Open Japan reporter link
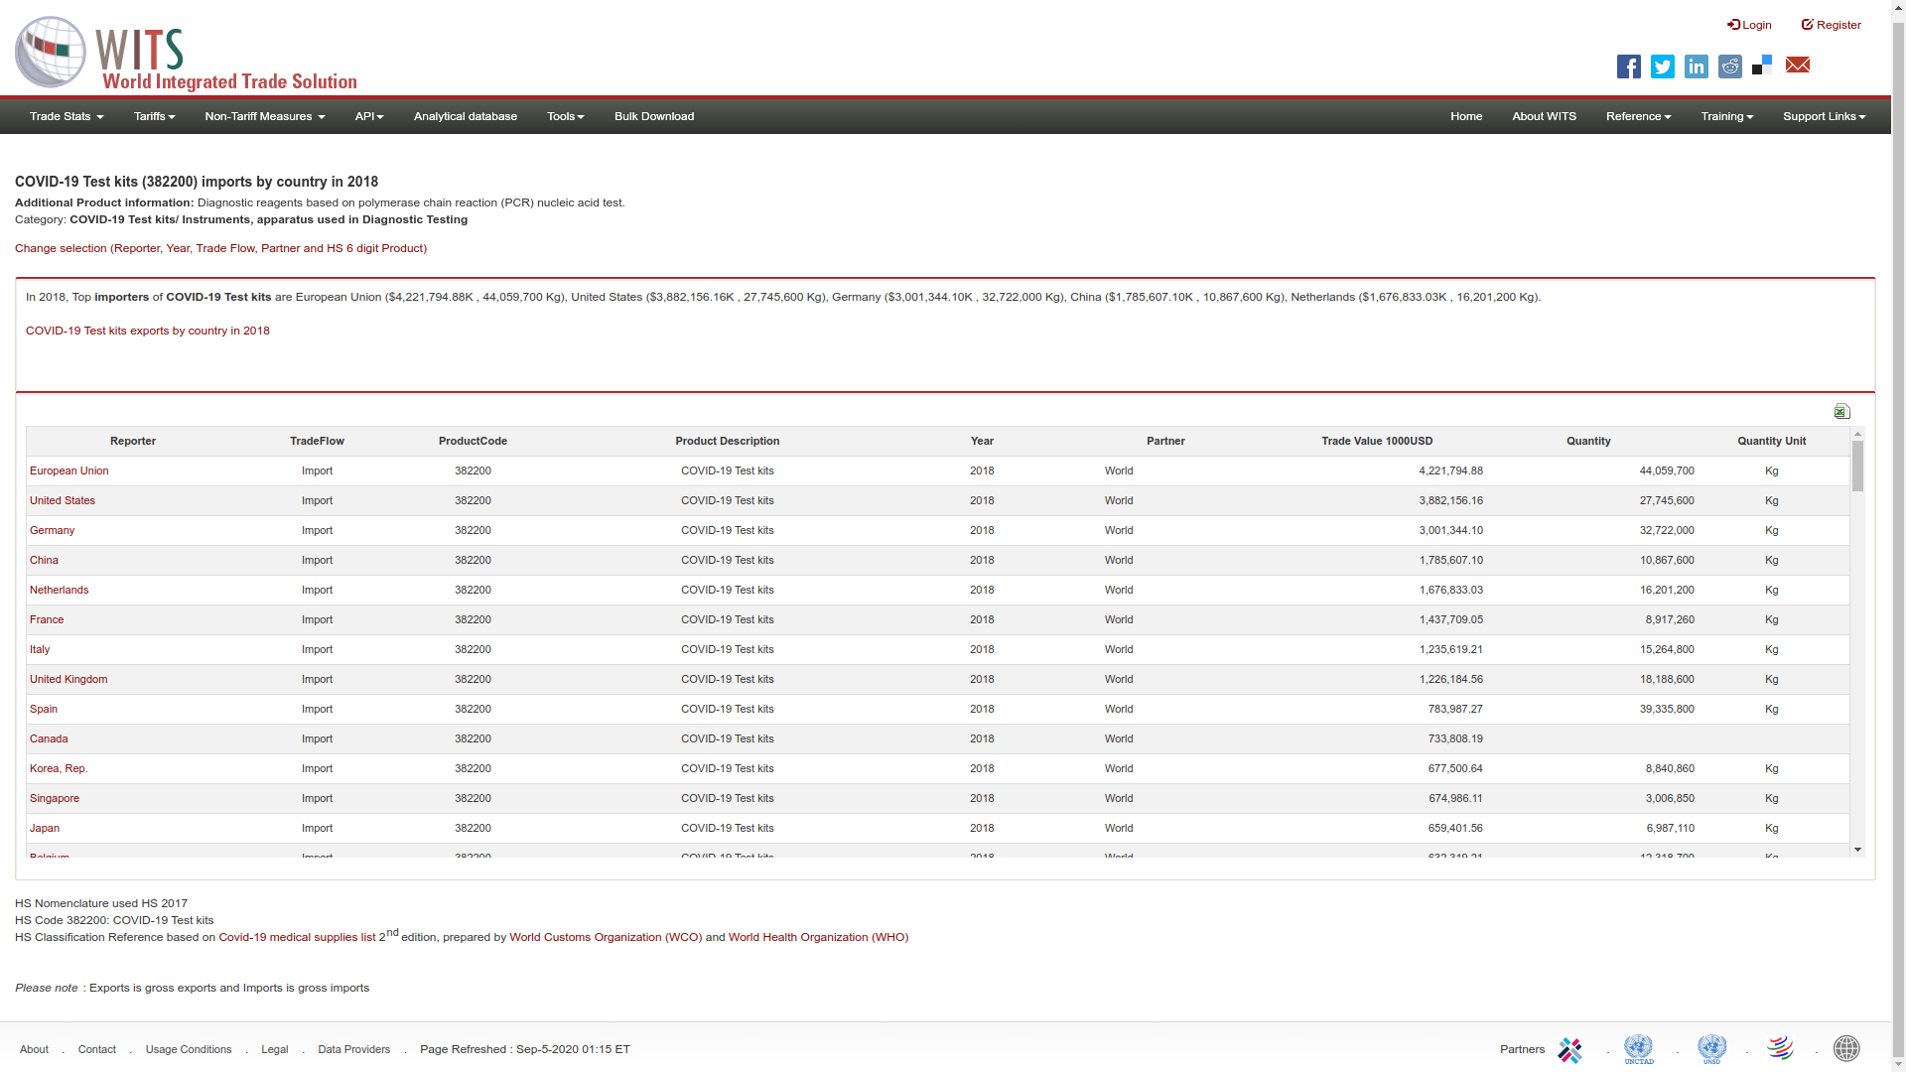Viewport: 1906px width, 1072px height. pyautogui.click(x=45, y=828)
